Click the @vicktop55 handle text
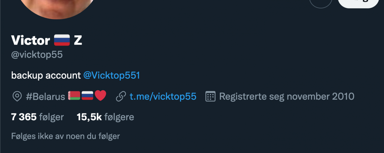384x153 pixels. [37, 55]
